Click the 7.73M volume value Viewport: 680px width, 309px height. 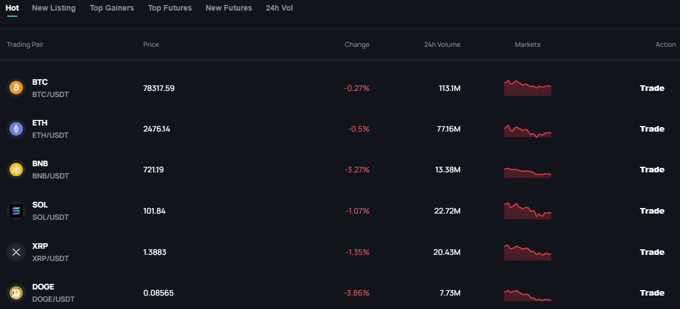[x=450, y=293]
